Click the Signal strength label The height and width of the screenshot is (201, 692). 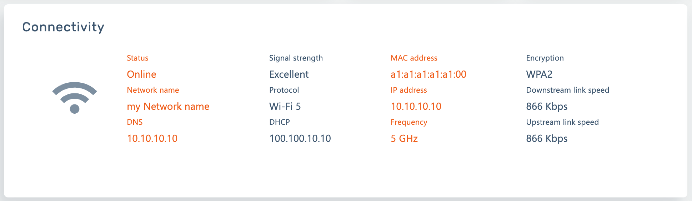click(x=296, y=58)
